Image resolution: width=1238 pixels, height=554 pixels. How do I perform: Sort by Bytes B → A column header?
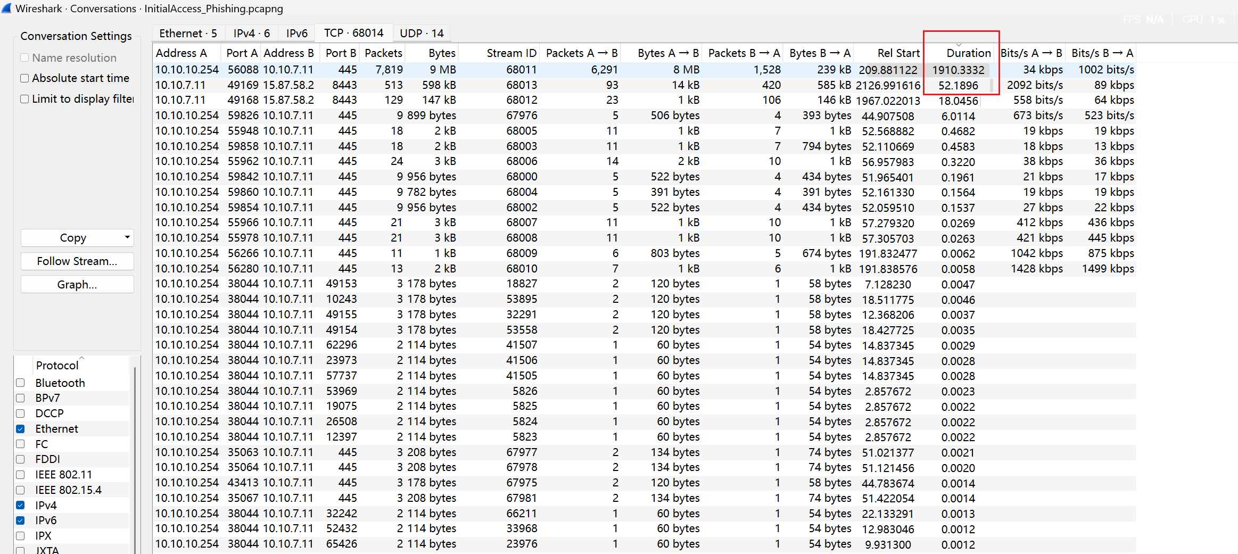click(x=819, y=53)
